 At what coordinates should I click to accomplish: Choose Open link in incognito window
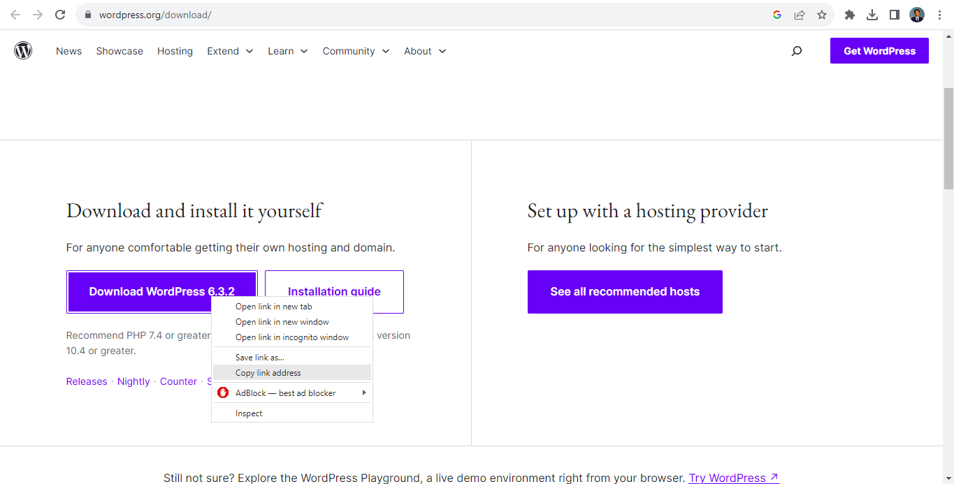(292, 337)
